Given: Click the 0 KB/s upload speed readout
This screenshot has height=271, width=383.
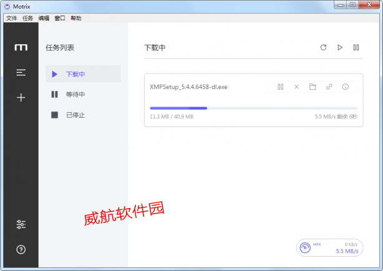Looking at the screenshot, I should click(x=351, y=244).
